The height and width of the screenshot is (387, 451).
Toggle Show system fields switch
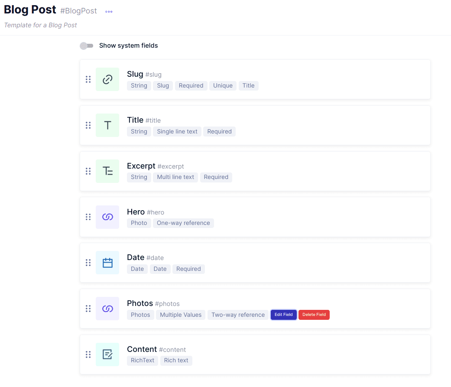point(87,46)
